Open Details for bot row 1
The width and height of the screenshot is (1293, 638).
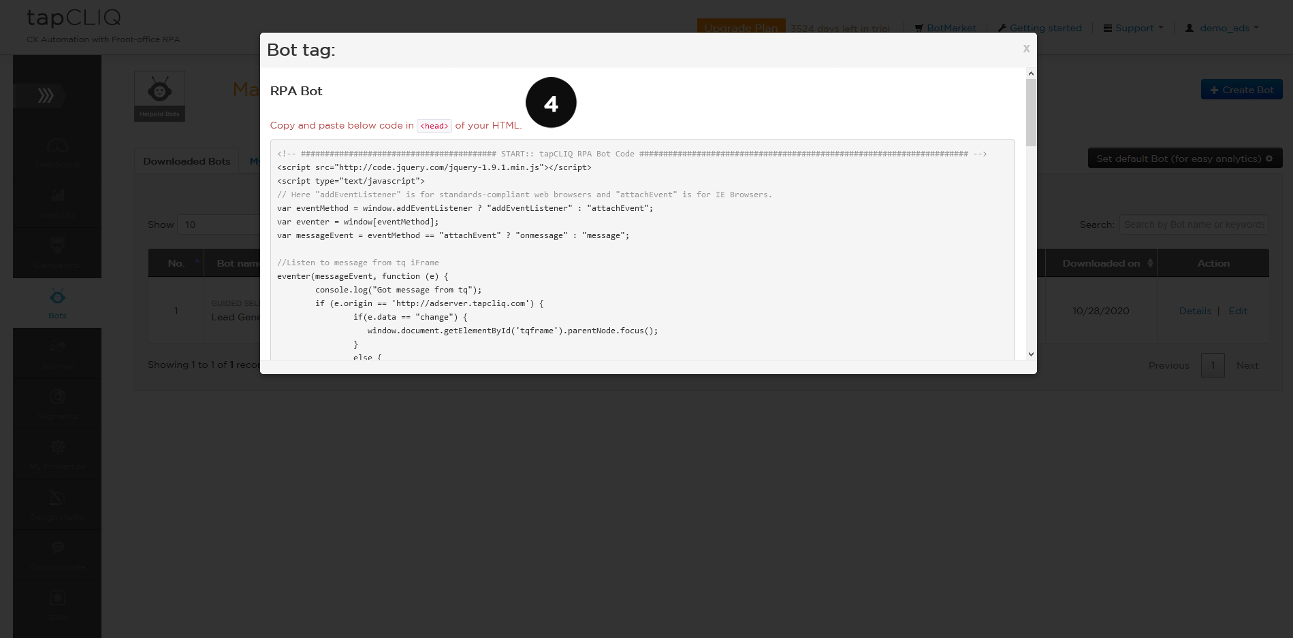click(1195, 311)
